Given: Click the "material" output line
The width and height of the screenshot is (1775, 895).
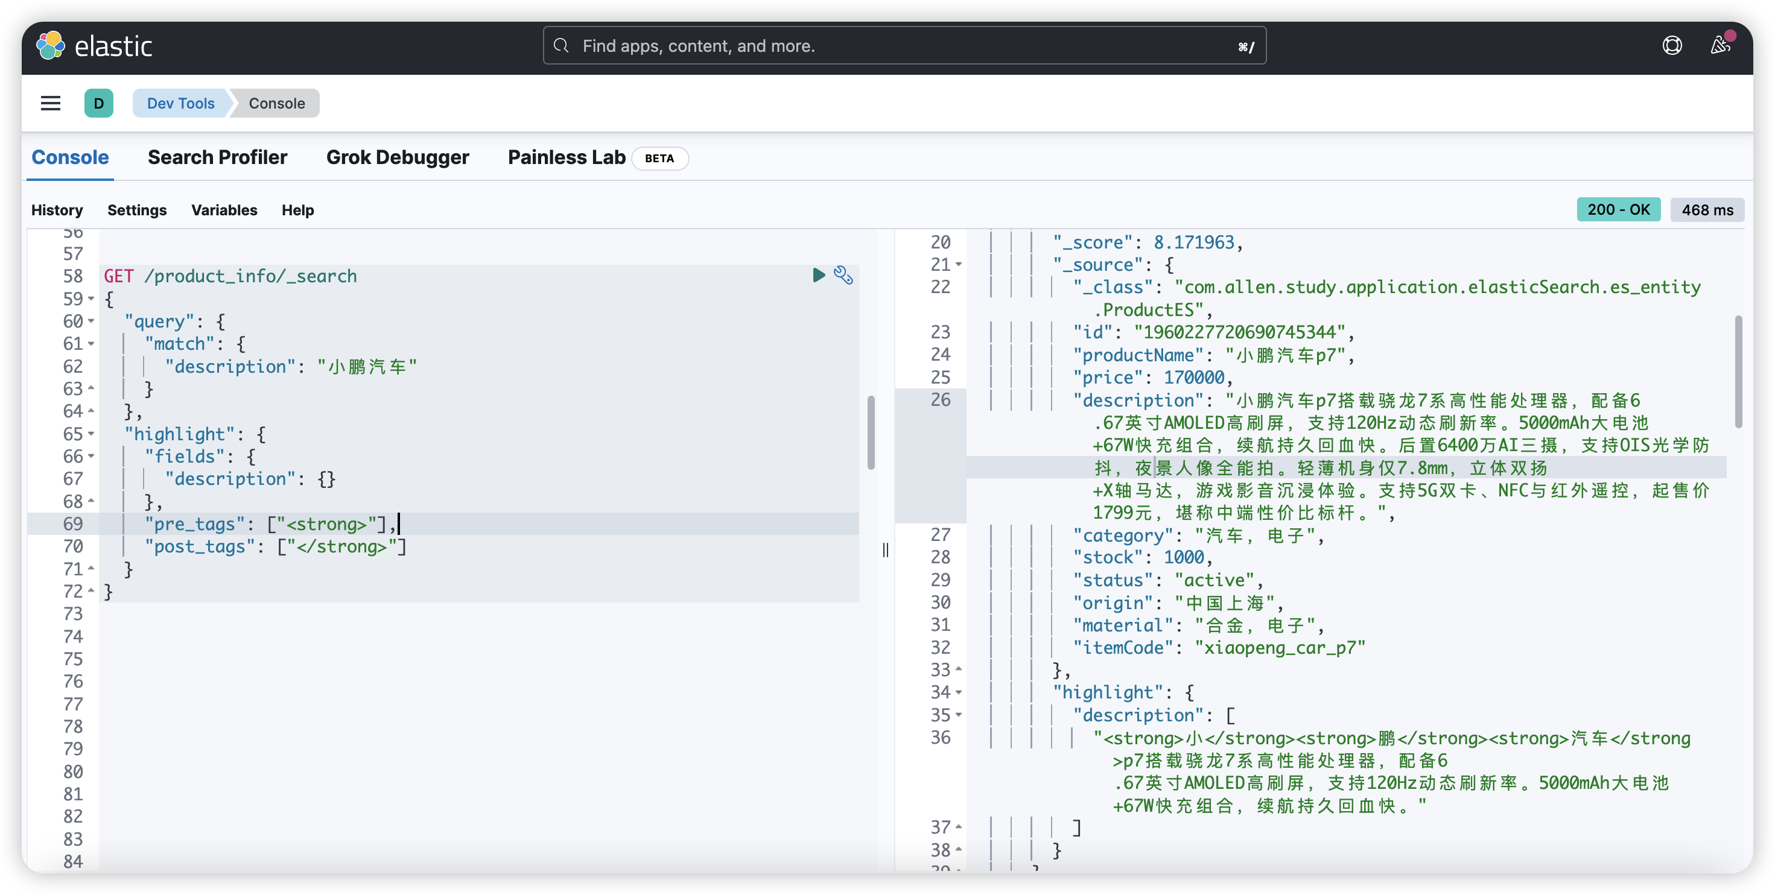Looking at the screenshot, I should pos(1198,625).
